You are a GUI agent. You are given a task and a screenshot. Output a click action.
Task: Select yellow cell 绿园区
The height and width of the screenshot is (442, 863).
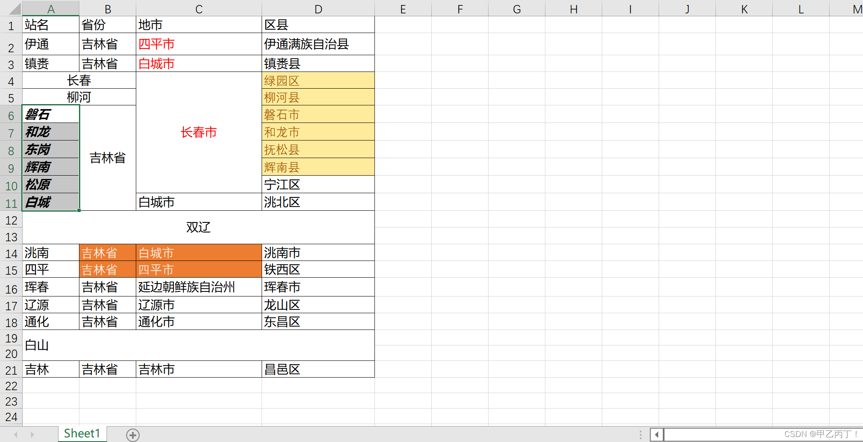click(x=318, y=80)
